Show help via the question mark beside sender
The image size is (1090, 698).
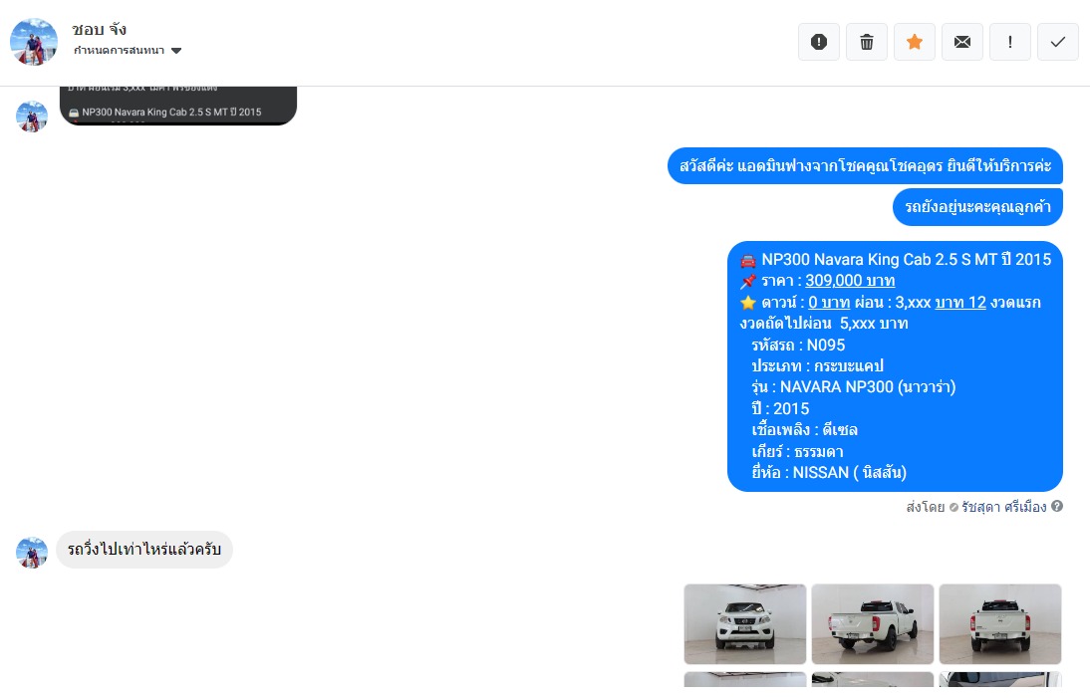coord(1057,506)
